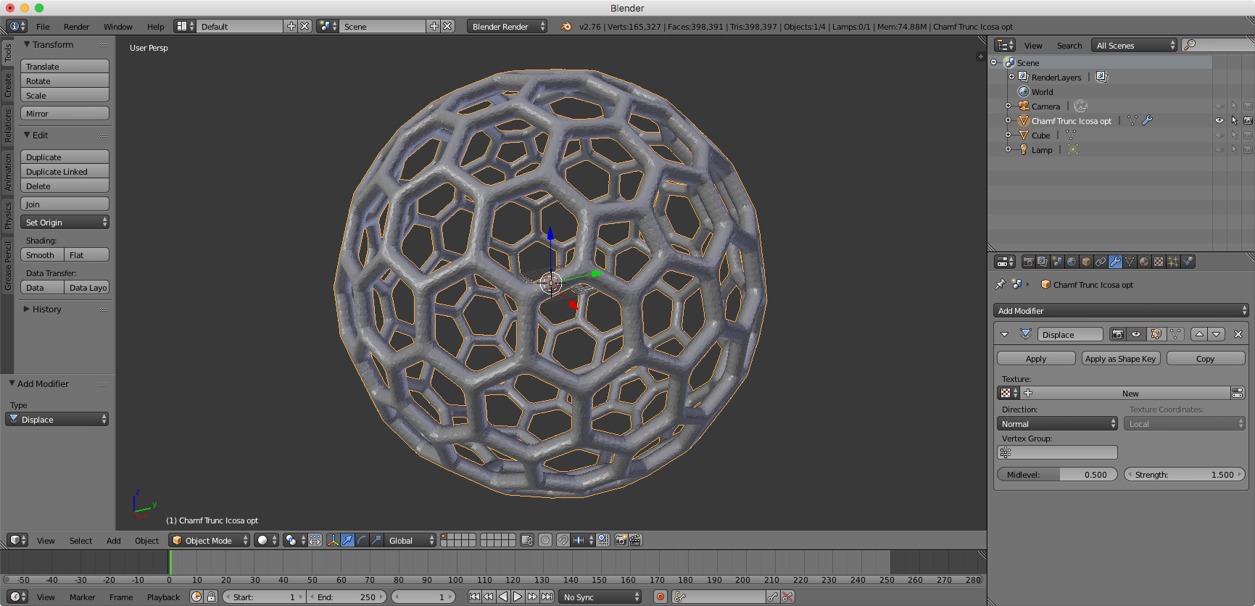Screen dimensions: 1255x606
Task: Open the Texture properties tab checker icon
Action: click(1159, 262)
